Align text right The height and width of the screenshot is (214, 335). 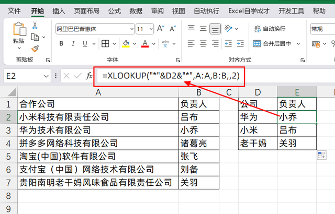click(215, 44)
